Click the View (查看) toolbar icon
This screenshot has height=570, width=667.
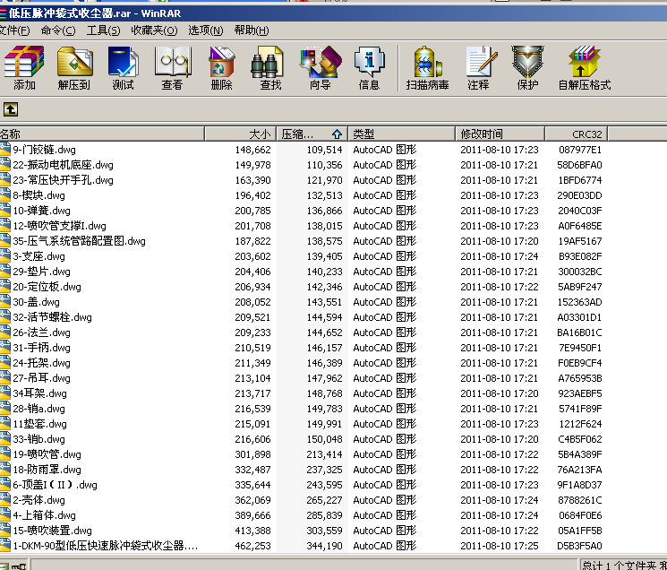[172, 68]
